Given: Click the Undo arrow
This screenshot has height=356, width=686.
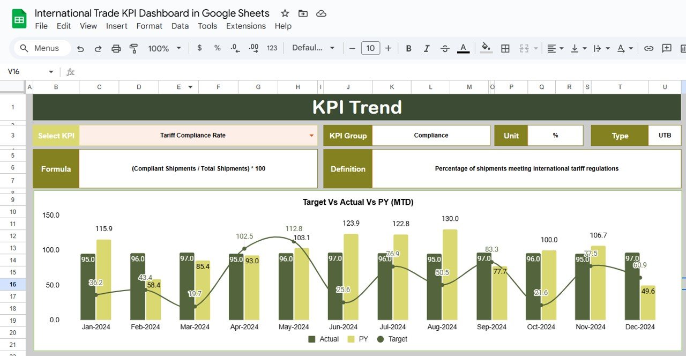Looking at the screenshot, I should point(80,48).
